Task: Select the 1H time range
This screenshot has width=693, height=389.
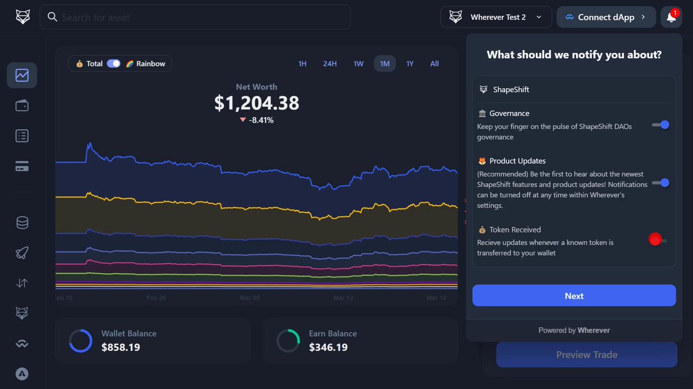Action: pyautogui.click(x=302, y=63)
